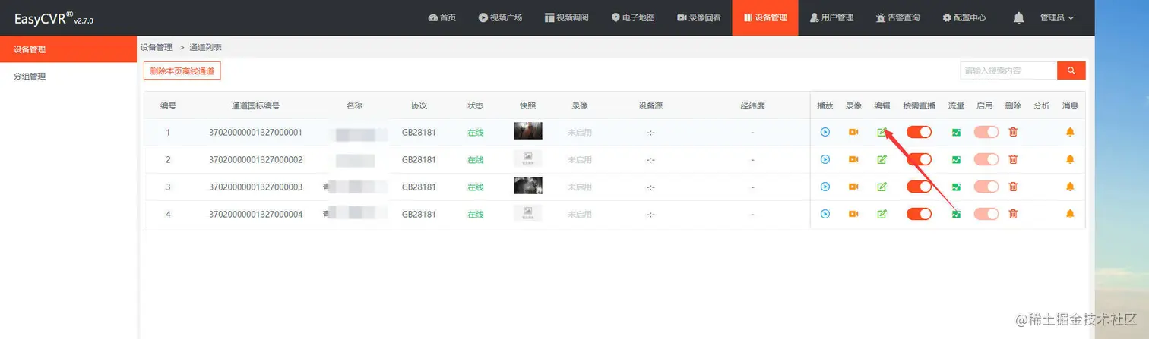
Task: Open recording icon for channel row 4
Action: 853,214
